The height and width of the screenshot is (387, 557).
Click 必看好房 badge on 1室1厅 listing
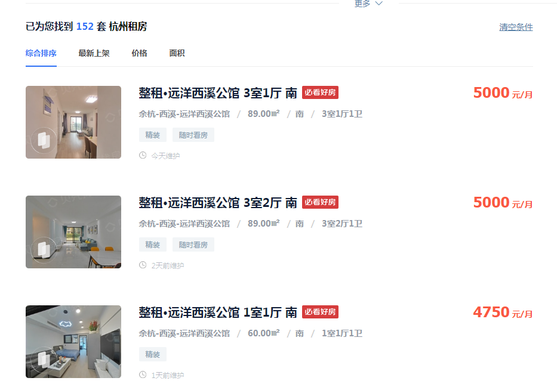point(320,312)
